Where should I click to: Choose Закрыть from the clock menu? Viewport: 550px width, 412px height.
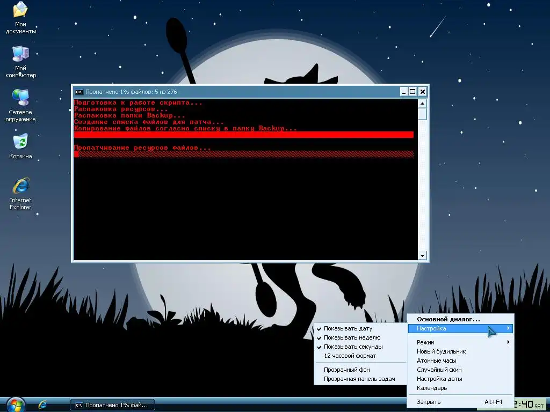[x=460, y=402]
